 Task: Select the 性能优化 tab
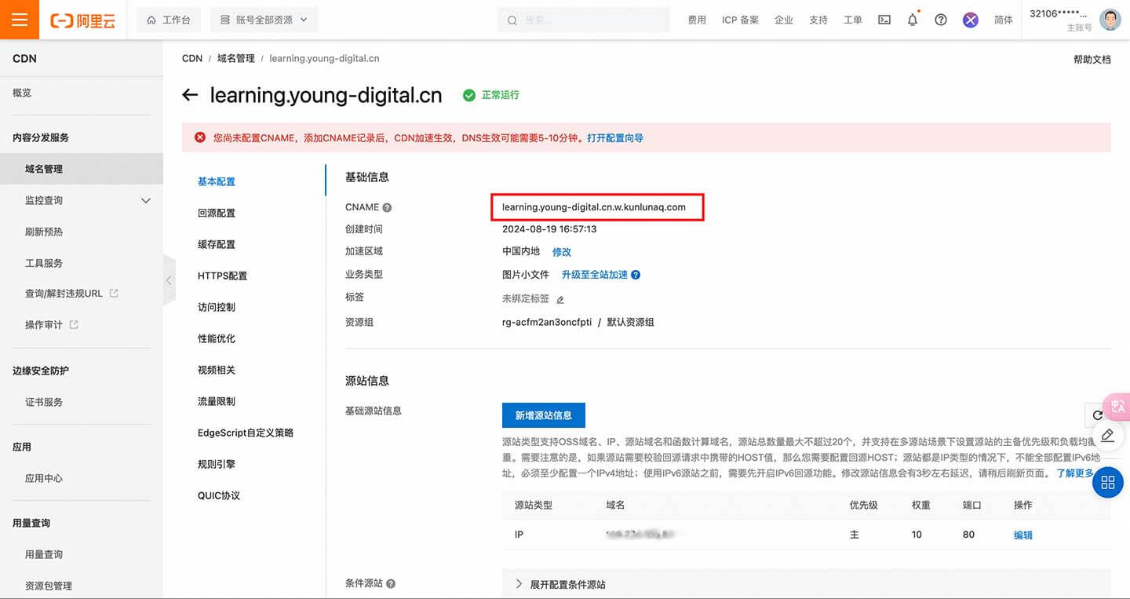(217, 338)
